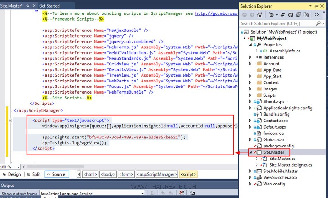The width and height of the screenshot is (328, 198).
Task: Click the search magnifier icon in Solution Explorer
Action: pyautogui.click(x=319, y=23)
